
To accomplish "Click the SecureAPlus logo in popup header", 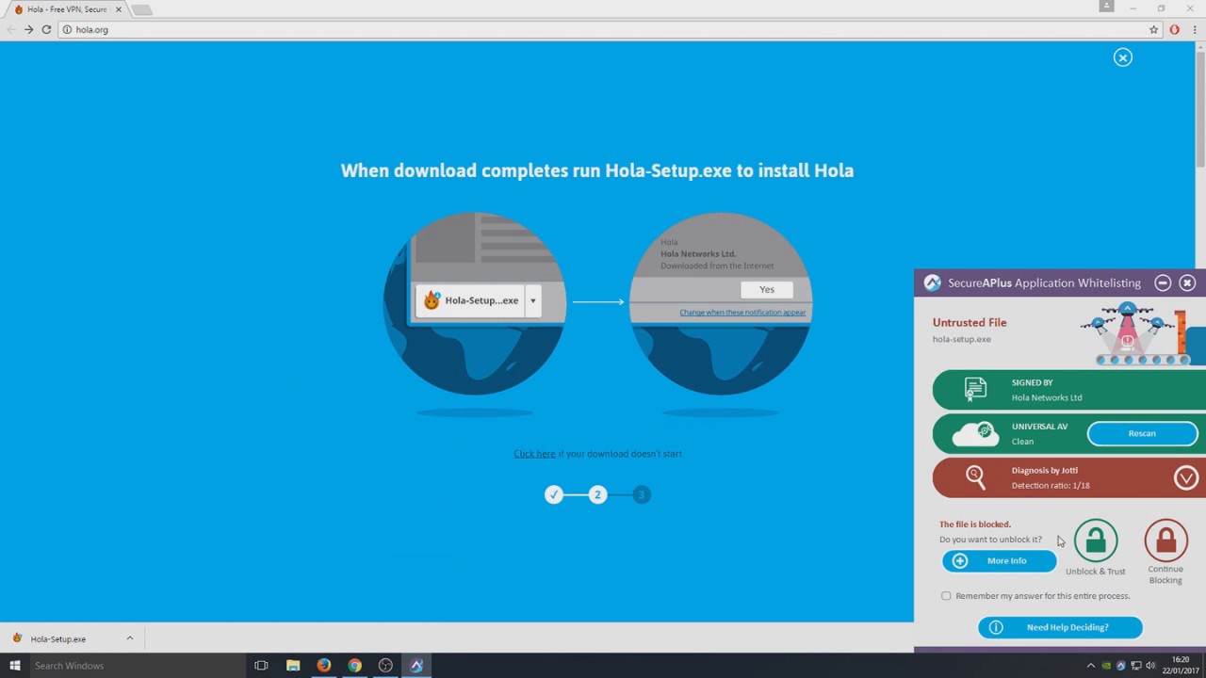I will click(x=932, y=282).
